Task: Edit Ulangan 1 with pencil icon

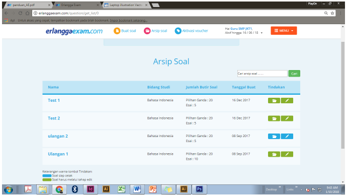Action: click(x=287, y=154)
